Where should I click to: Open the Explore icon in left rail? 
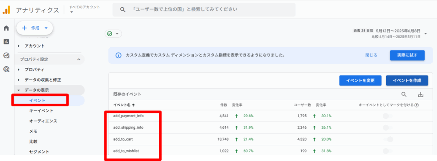(x=6, y=55)
